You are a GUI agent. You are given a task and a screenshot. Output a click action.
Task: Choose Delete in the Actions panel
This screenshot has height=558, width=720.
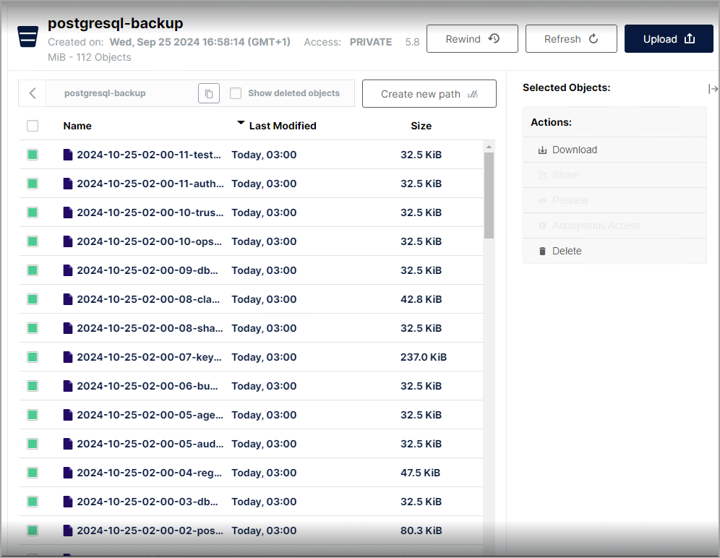pos(566,251)
